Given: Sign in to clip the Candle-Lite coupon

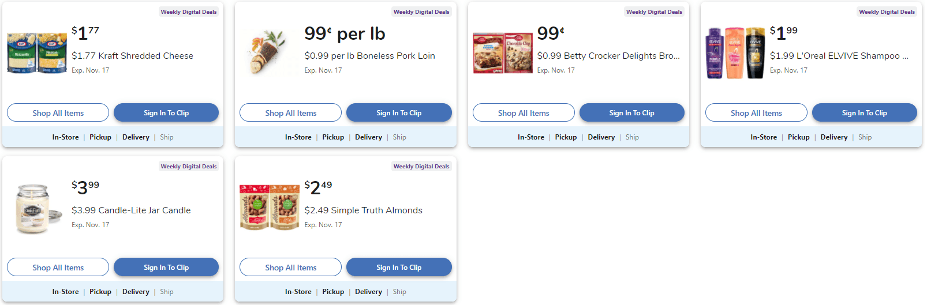Looking at the screenshot, I should (x=166, y=268).
